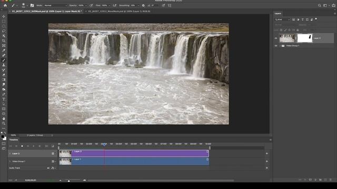Viewport: 337px width, 189px height.
Task: Toggle symmetry paint options butterfly icon
Action: [x=170, y=6]
